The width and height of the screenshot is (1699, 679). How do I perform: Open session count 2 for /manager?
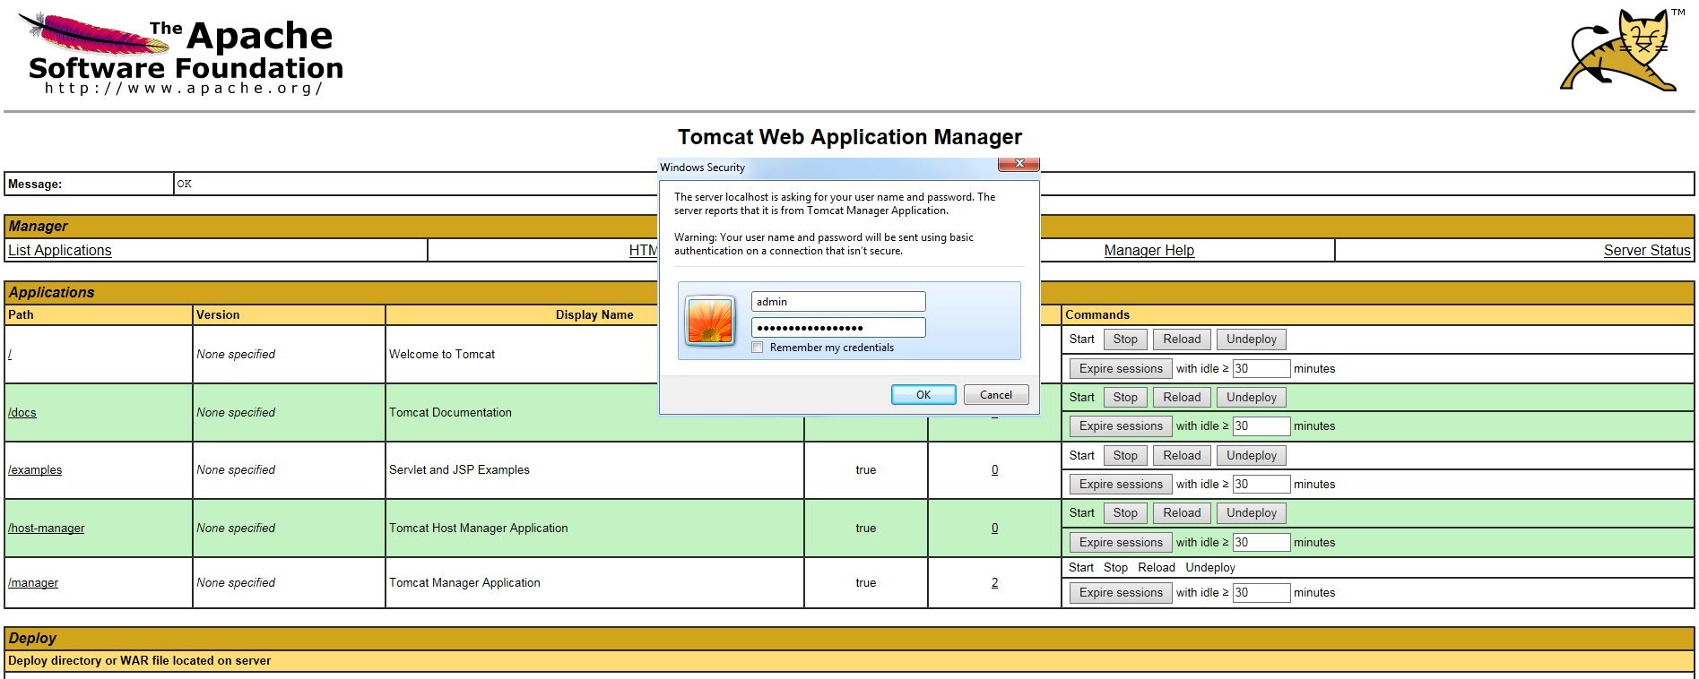coord(995,583)
